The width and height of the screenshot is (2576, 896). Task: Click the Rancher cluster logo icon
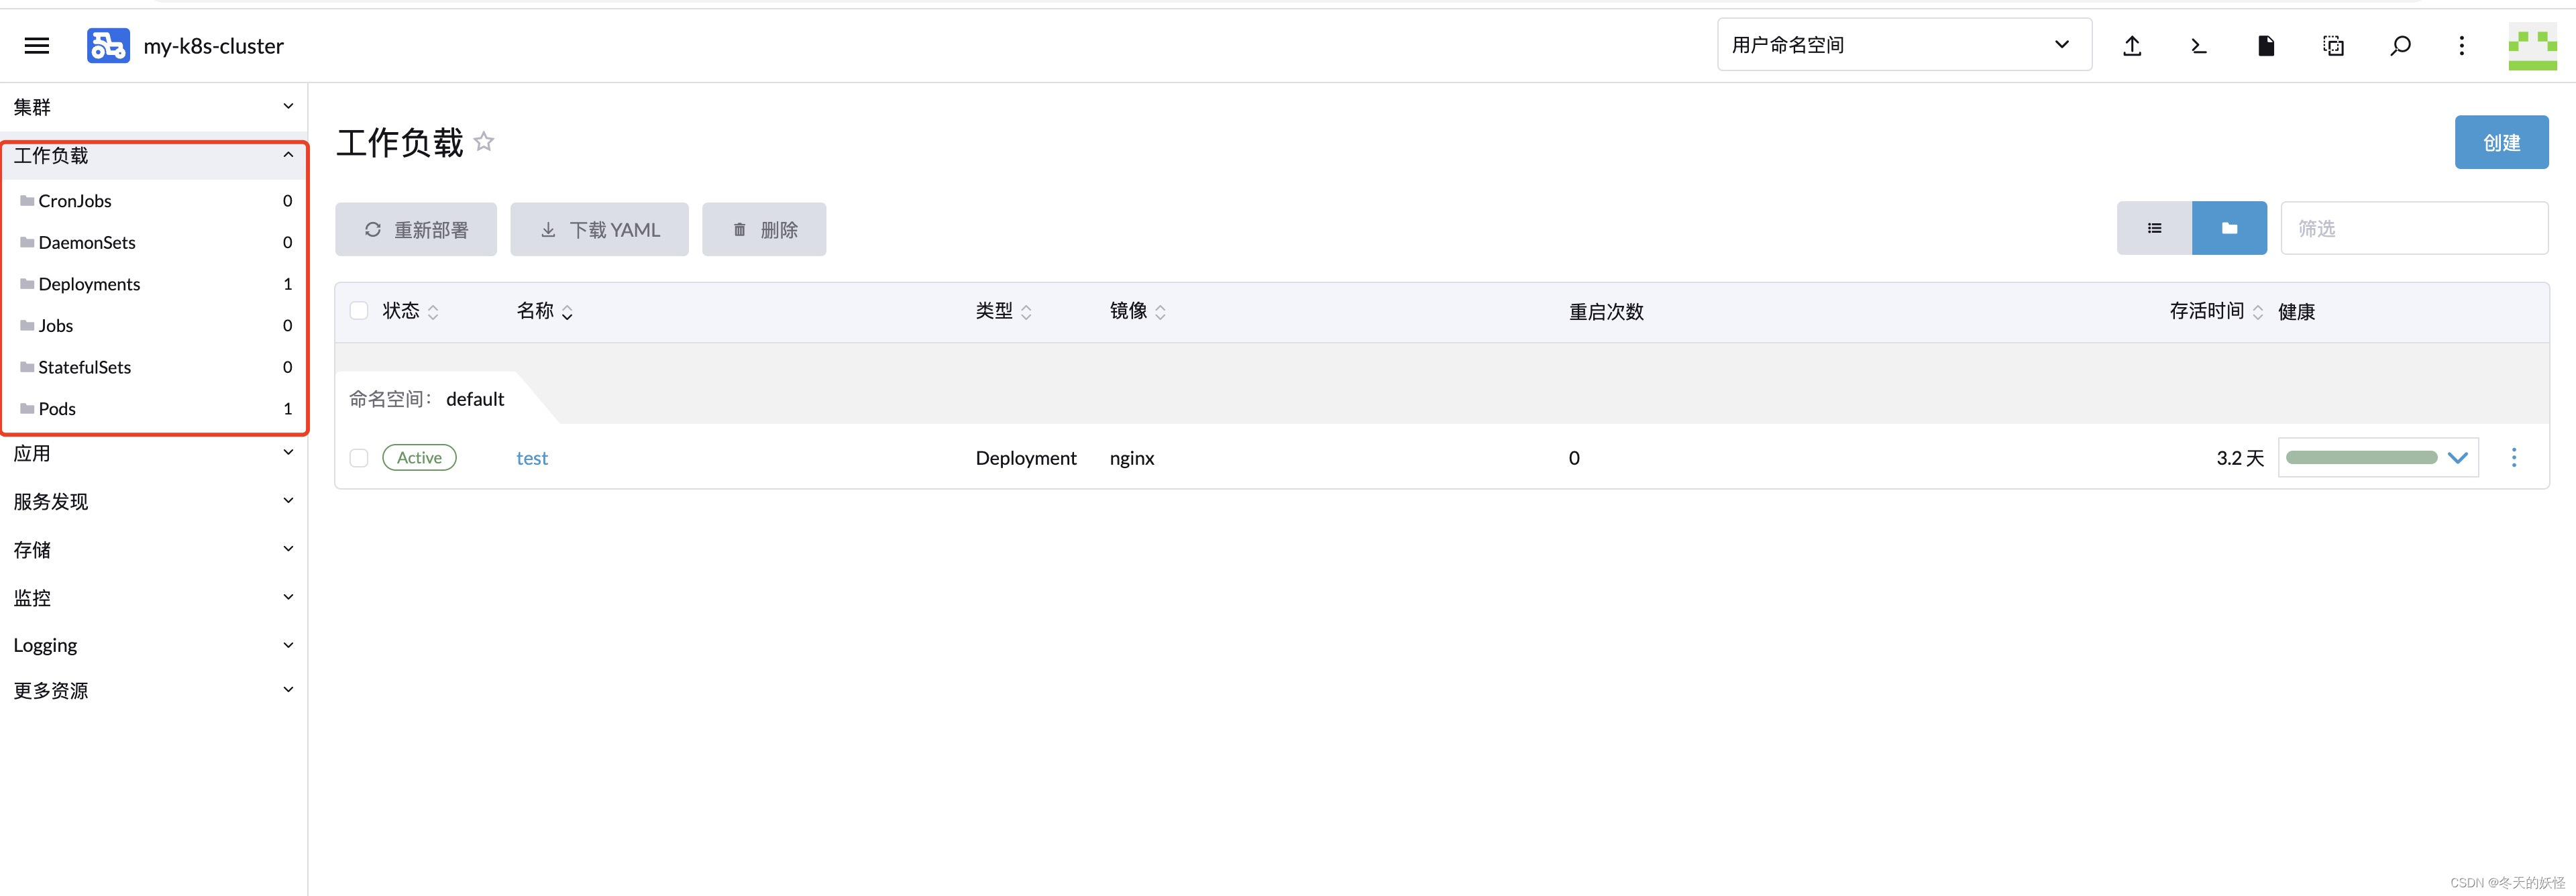108,45
